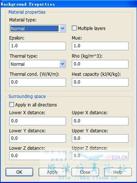
Task: Click the Heat capacity (kJ/K/kg) field
Action: [x=100, y=82]
